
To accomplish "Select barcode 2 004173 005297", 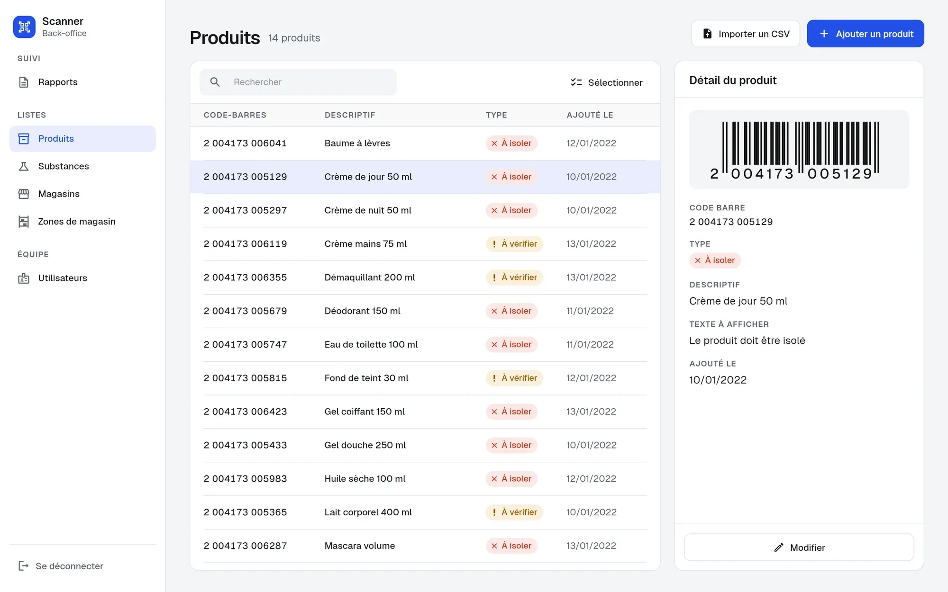I will [245, 210].
